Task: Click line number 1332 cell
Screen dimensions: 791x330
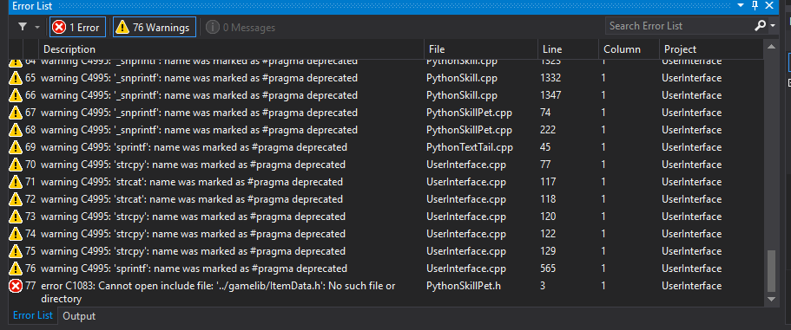Action: pos(550,78)
